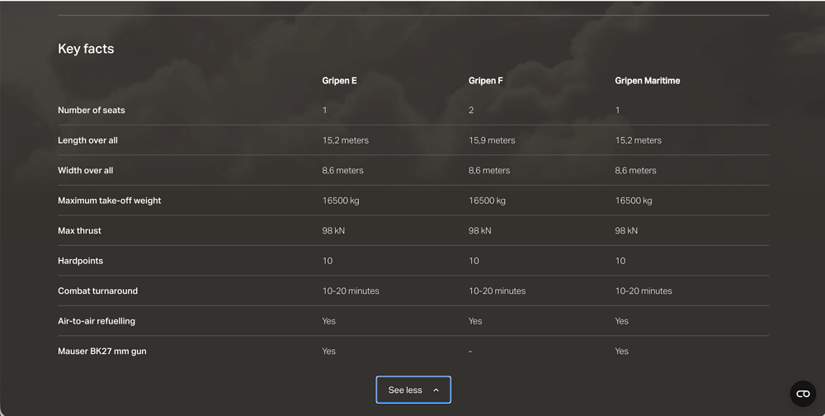Screen dimensions: 825x416
Task: Select Gripen E turnaround 10-20 minutes
Action: 351,291
